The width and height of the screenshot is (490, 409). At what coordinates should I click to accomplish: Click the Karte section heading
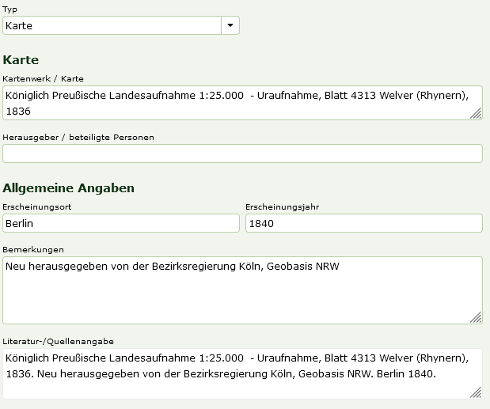21,60
